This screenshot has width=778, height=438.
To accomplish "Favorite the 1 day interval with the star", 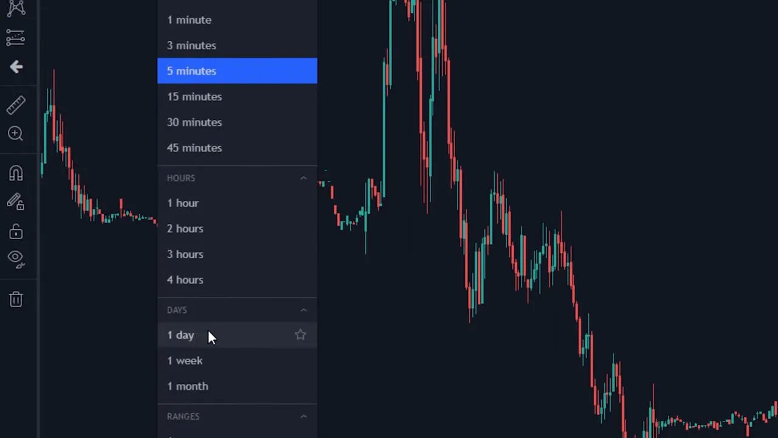I will pos(300,335).
